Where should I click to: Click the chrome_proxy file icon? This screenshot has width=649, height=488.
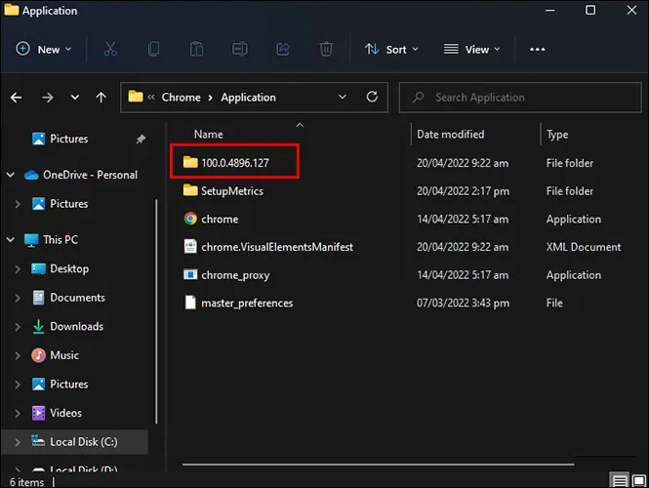190,274
